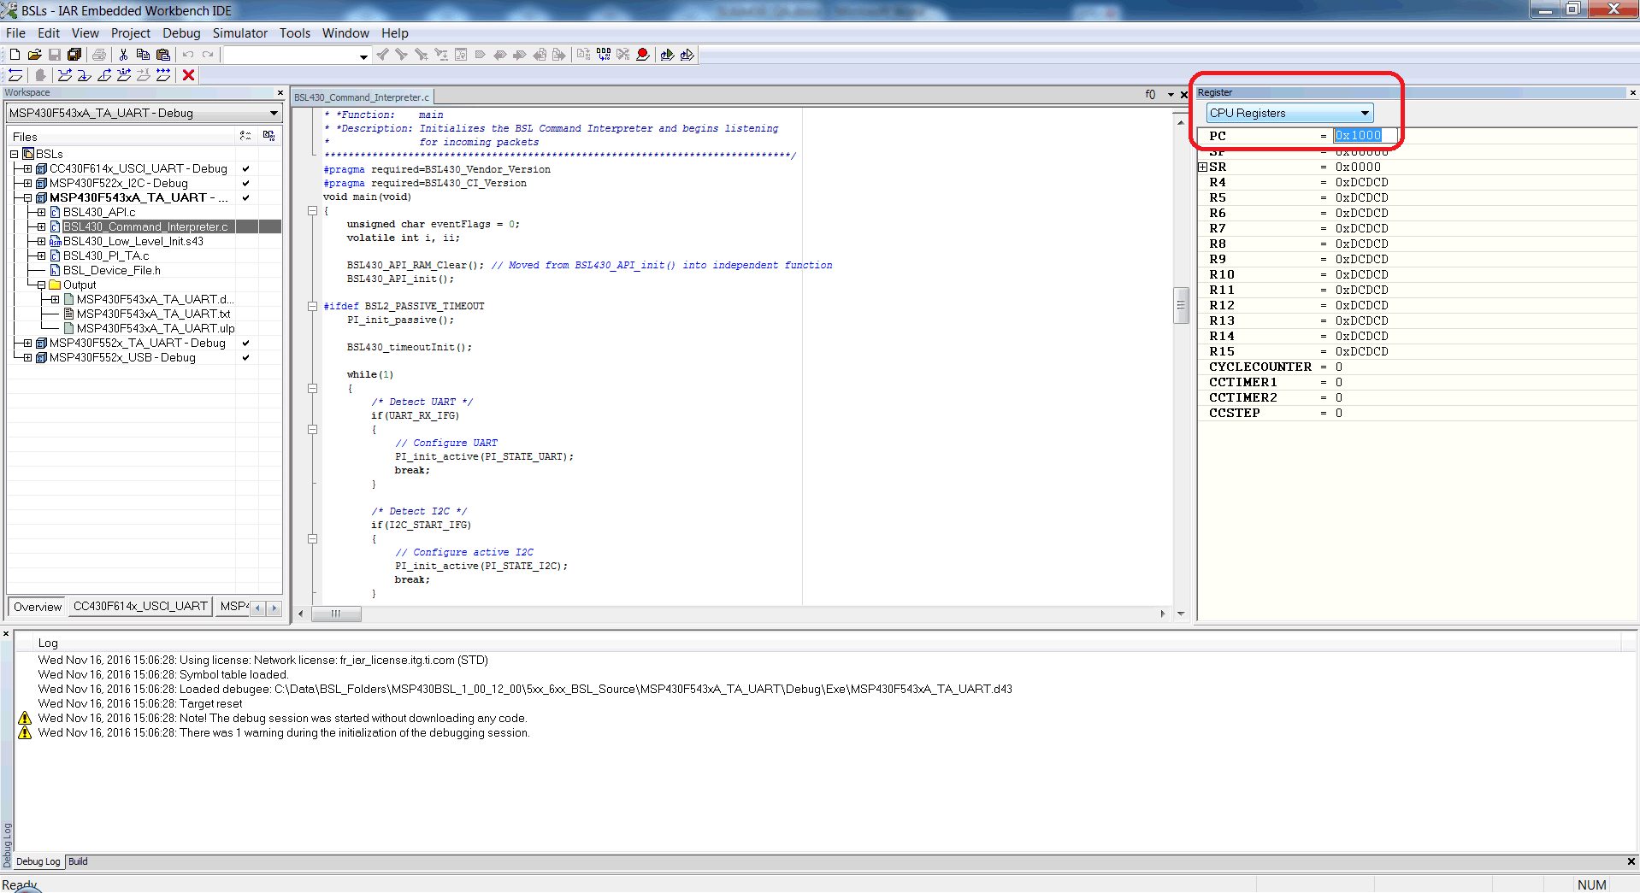Open the Debug menu
1640x893 pixels.
[x=181, y=32]
